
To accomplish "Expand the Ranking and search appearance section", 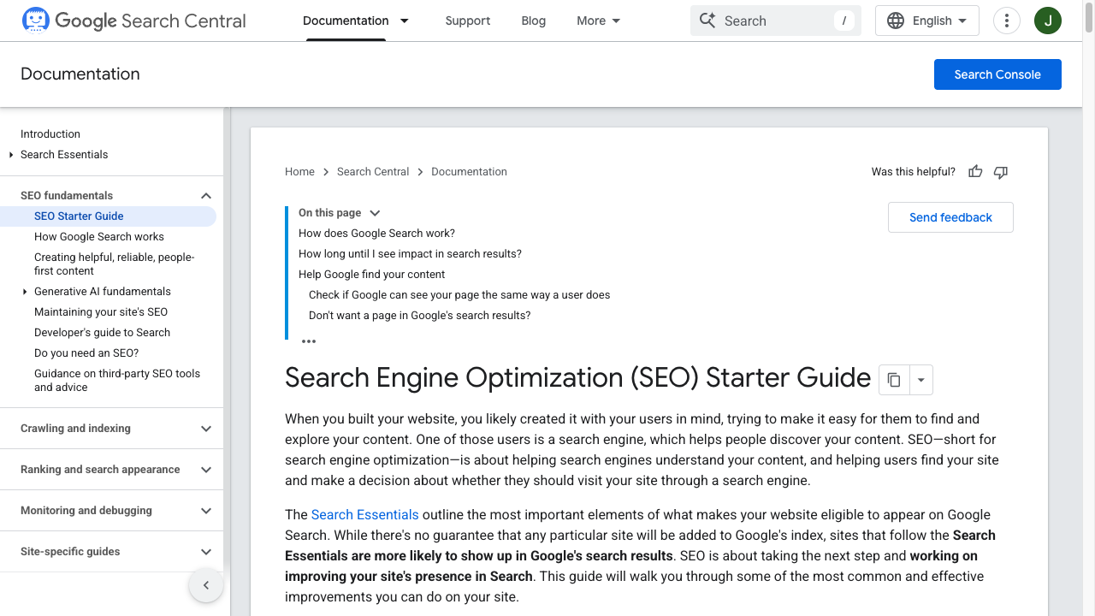I will pos(206,470).
